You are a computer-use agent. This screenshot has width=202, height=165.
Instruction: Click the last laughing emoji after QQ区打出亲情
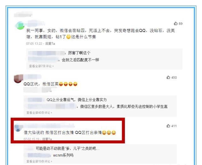114,132
